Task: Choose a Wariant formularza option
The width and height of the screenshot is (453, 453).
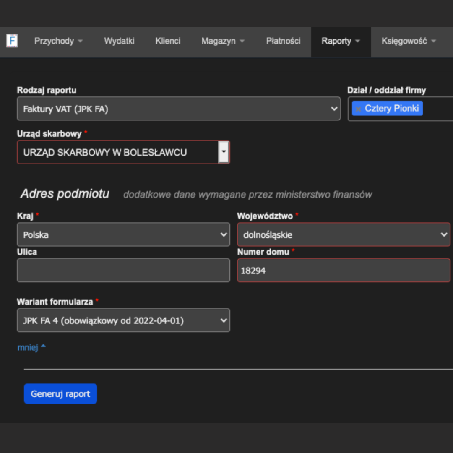Action: pos(123,320)
